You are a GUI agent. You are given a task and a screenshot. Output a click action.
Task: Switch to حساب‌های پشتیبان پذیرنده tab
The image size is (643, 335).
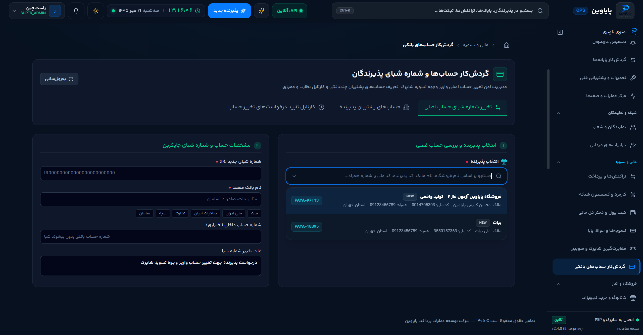tap(374, 107)
